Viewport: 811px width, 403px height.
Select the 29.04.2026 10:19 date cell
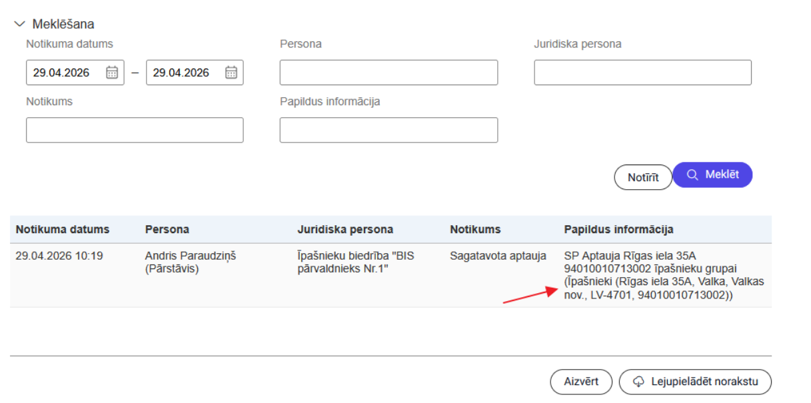pyautogui.click(x=59, y=255)
